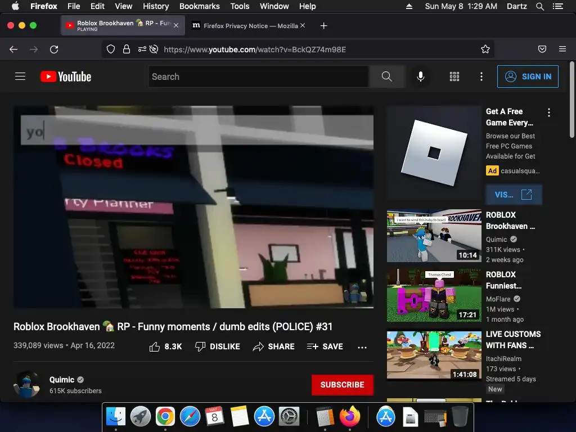576x432 pixels.
Task: Open App Store from the dock
Action: tap(264, 416)
